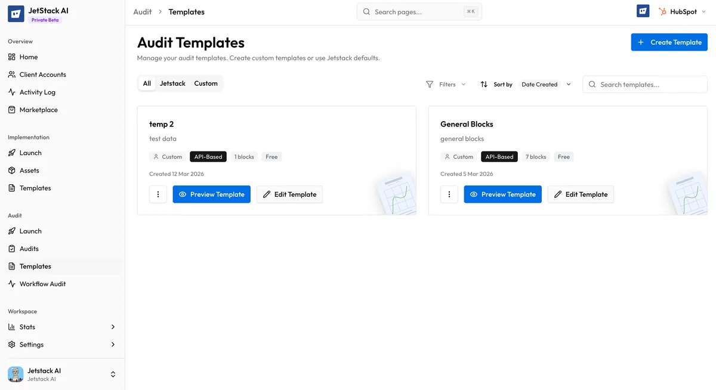This screenshot has height=390, width=716.
Task: Click the Create Template button
Action: coord(669,42)
